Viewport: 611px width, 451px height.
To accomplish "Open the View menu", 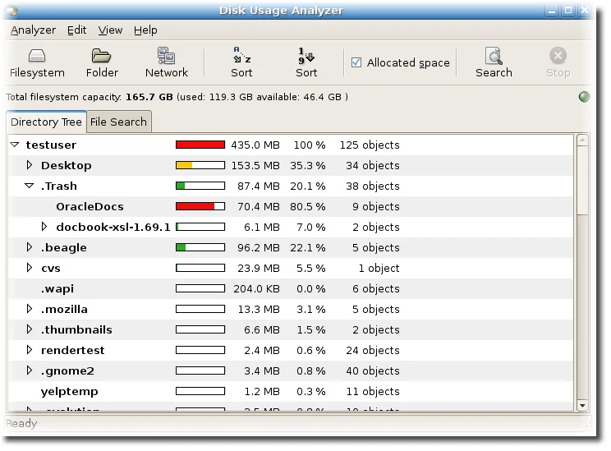I will coord(110,30).
